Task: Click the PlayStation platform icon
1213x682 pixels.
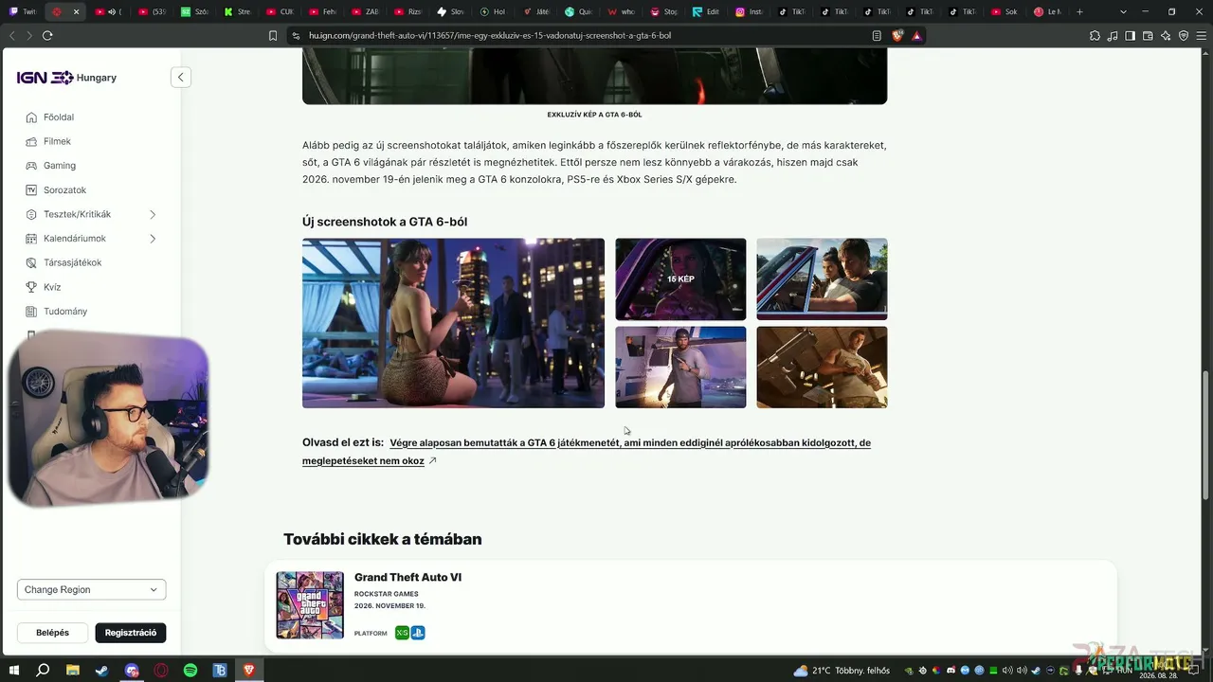Action: [x=418, y=633]
